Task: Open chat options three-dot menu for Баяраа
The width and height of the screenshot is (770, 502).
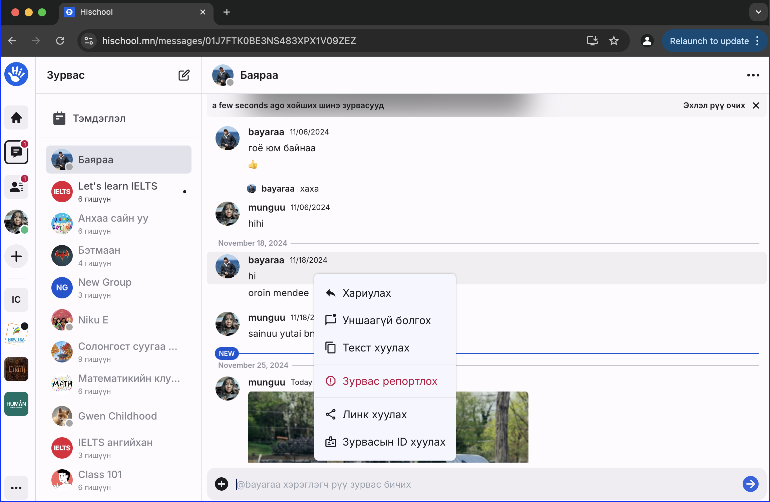Action: 753,75
